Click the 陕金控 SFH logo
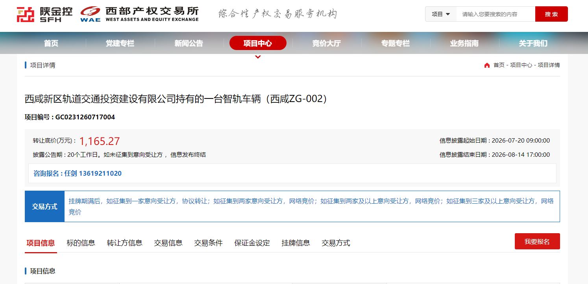Image resolution: width=588 pixels, height=284 pixels. tap(44, 14)
